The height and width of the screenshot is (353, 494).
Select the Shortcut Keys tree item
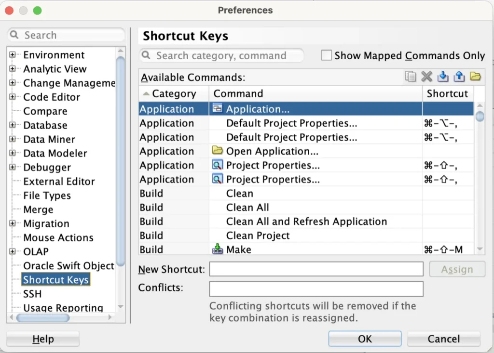(x=56, y=279)
